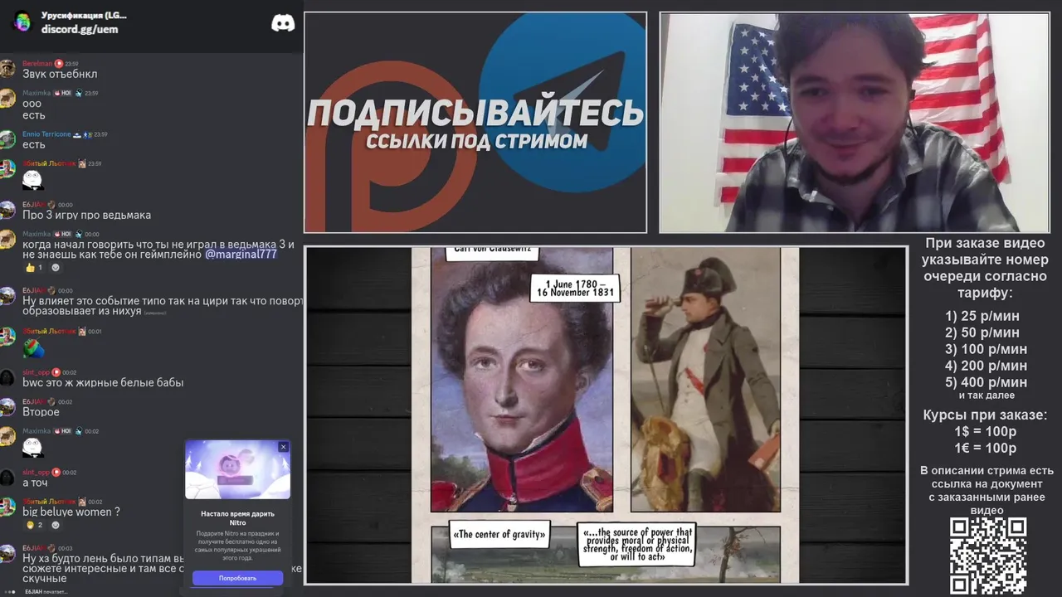This screenshot has height=597, width=1062.
Task: Click the '«The center of gravity»' caption
Action: tap(499, 535)
